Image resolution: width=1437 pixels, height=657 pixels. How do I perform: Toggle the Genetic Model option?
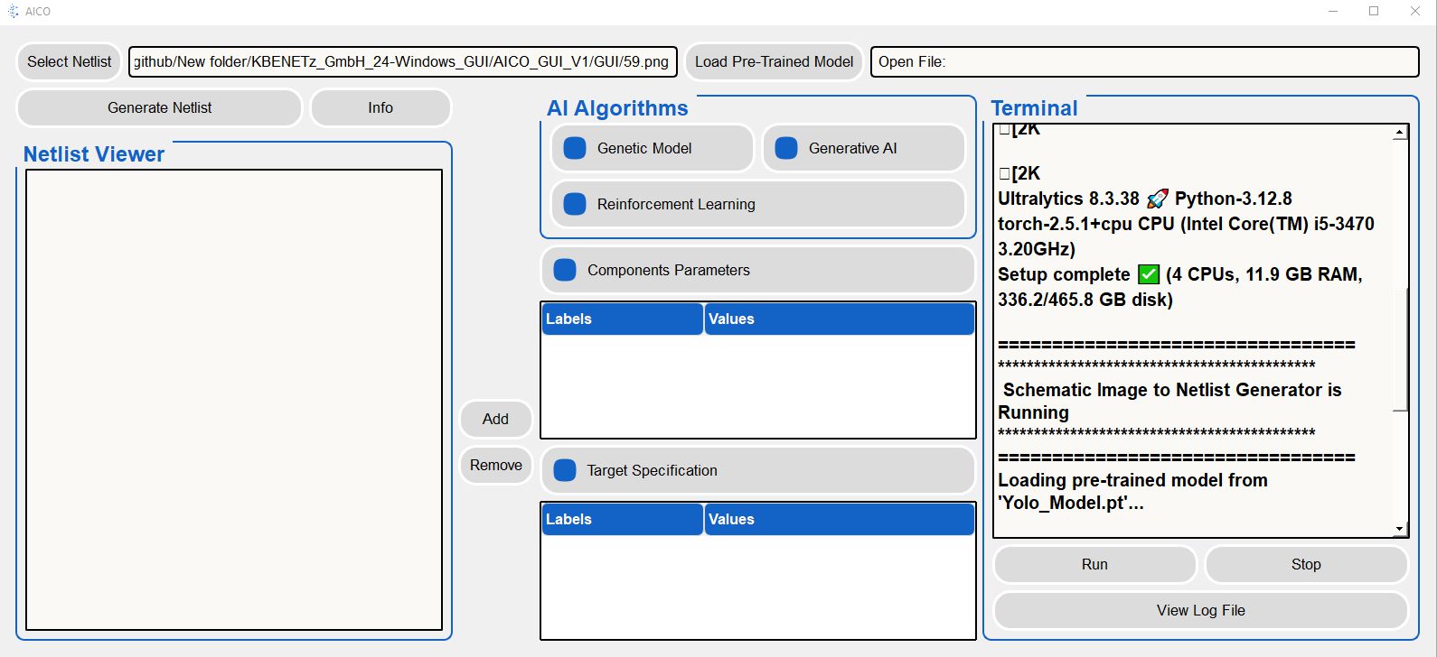point(576,148)
